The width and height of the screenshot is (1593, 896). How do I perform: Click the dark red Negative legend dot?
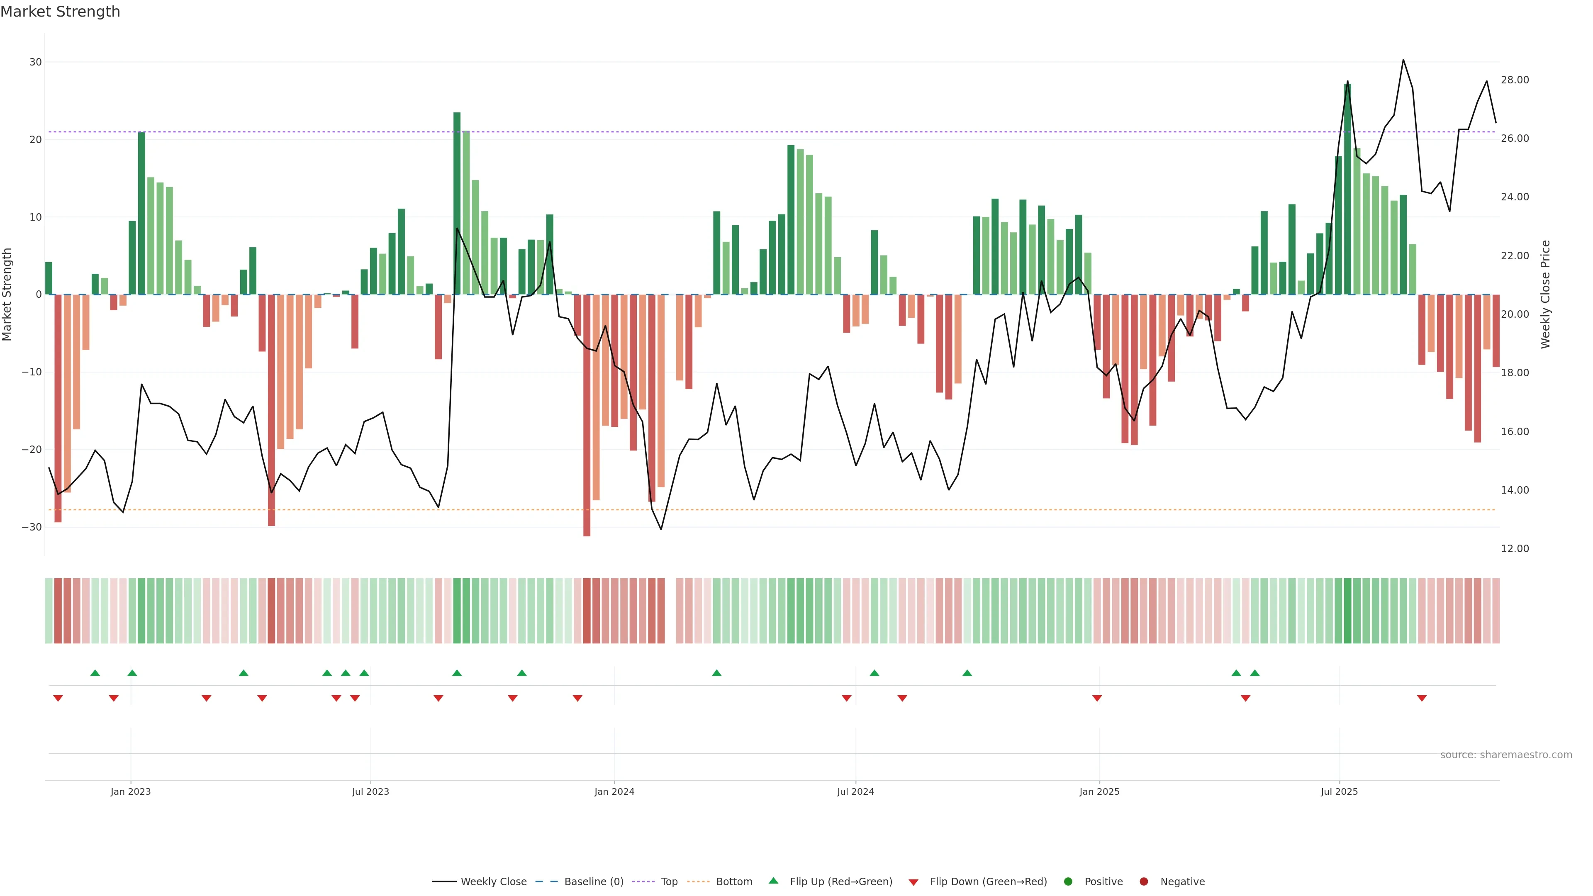(1143, 881)
